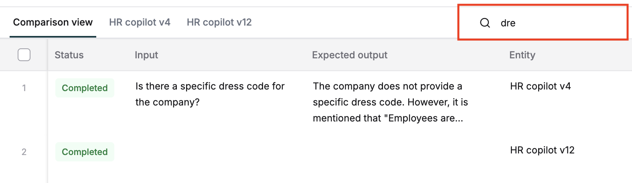Open the truncated expected output text
The width and height of the screenshot is (632, 183).
click(x=391, y=102)
